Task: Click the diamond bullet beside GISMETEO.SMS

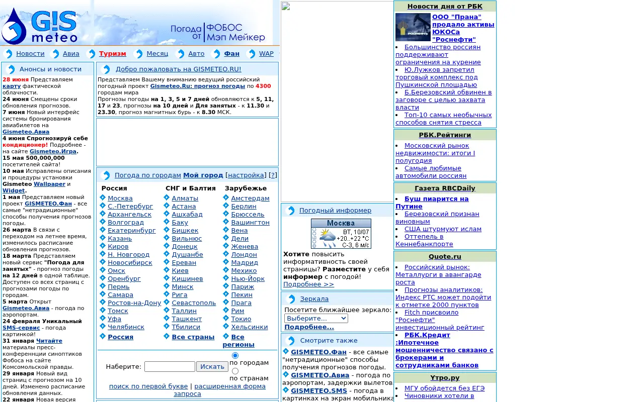Action: 286,390
